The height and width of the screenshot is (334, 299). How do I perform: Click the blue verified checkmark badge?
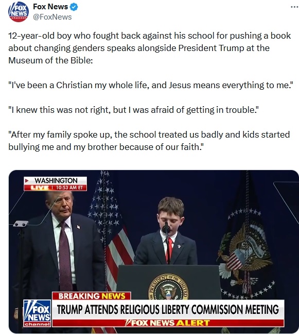[x=74, y=7]
